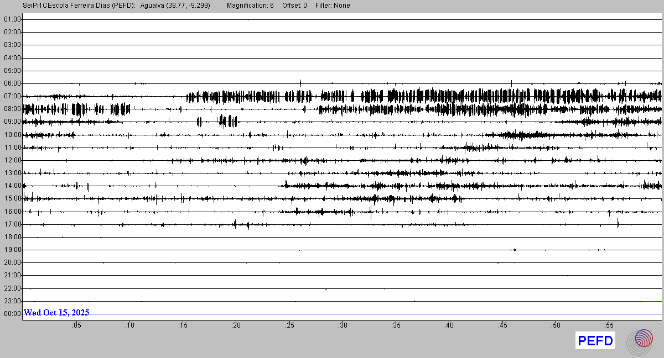Select the 08:00 hour row label
664x358 pixels.
tap(12, 109)
